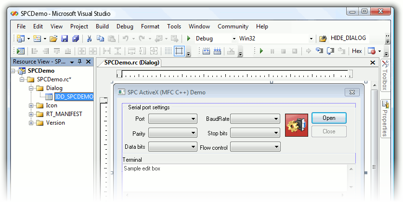Close the Resource View panel
This screenshot has width=403, height=207.
point(88,62)
